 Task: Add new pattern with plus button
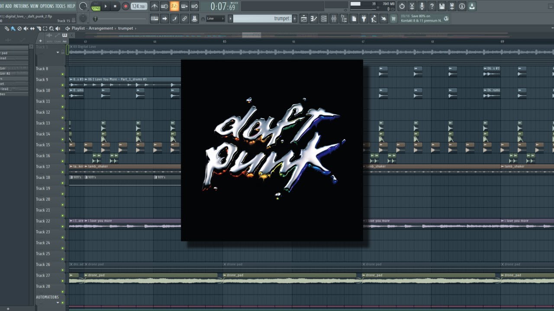tap(295, 19)
